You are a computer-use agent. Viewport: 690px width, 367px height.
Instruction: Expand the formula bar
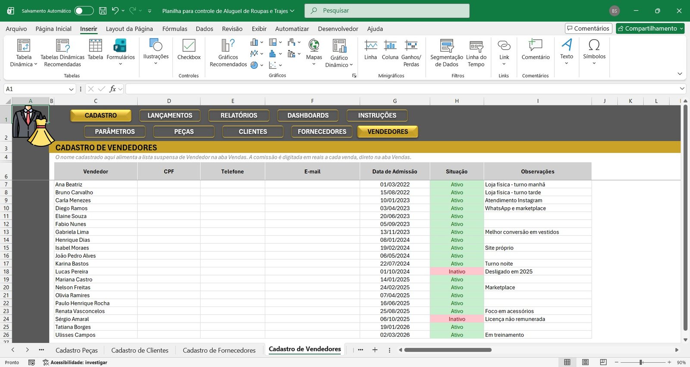(x=682, y=89)
